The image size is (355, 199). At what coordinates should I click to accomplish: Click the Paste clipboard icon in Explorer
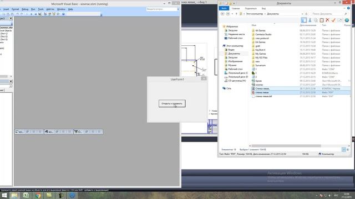pos(322,20)
